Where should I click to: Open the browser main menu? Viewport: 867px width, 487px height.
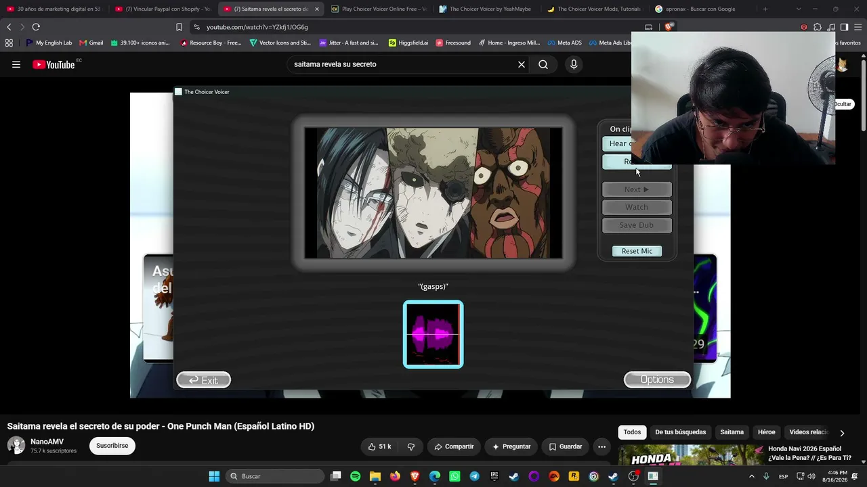(x=857, y=27)
